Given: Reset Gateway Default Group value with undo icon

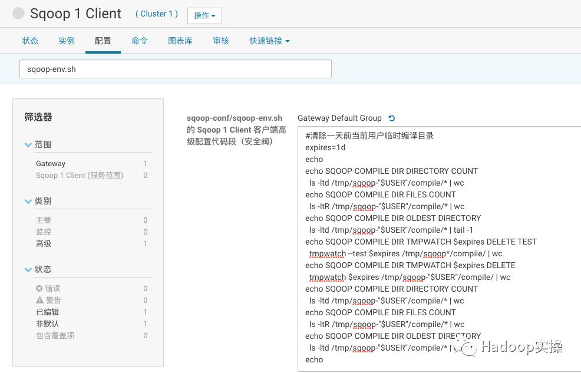Looking at the screenshot, I should point(392,118).
